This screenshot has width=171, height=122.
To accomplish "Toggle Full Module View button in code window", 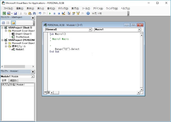I will [48, 93].
